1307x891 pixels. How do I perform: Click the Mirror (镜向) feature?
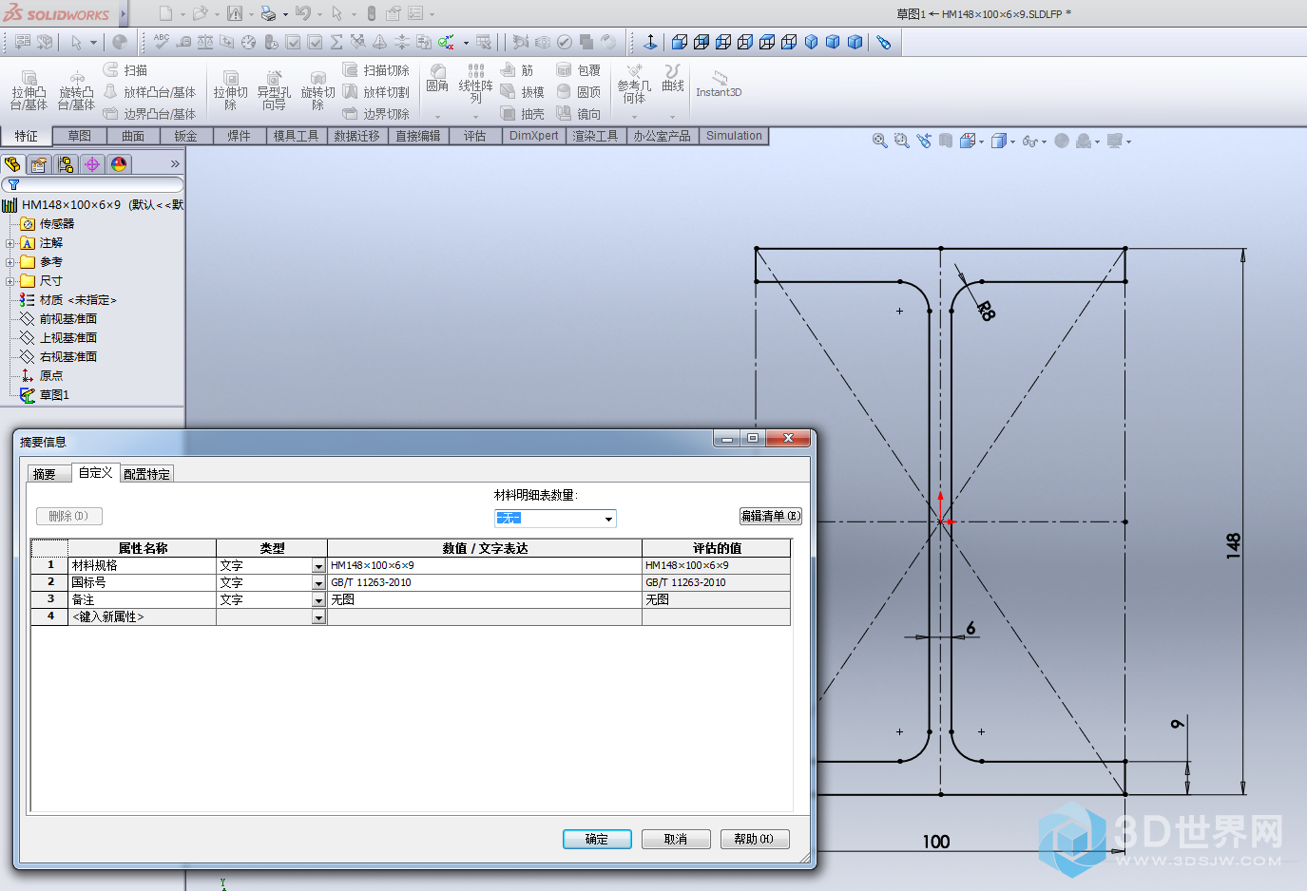click(x=579, y=114)
